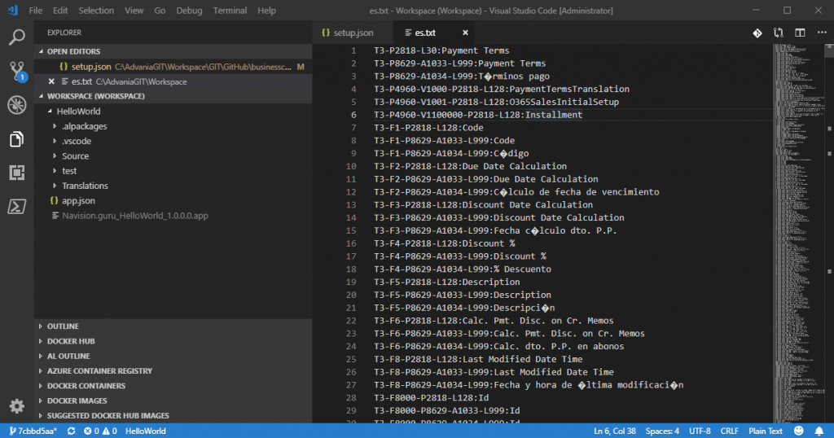Expand the Translations folder
The width and height of the screenshot is (834, 438).
coord(85,186)
